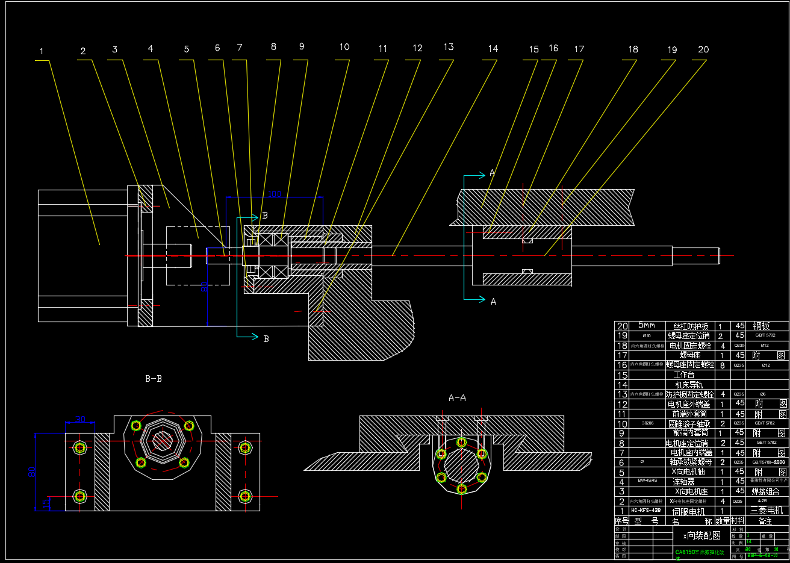Click the part number 10 callout label
The height and width of the screenshot is (563, 790).
344,47
